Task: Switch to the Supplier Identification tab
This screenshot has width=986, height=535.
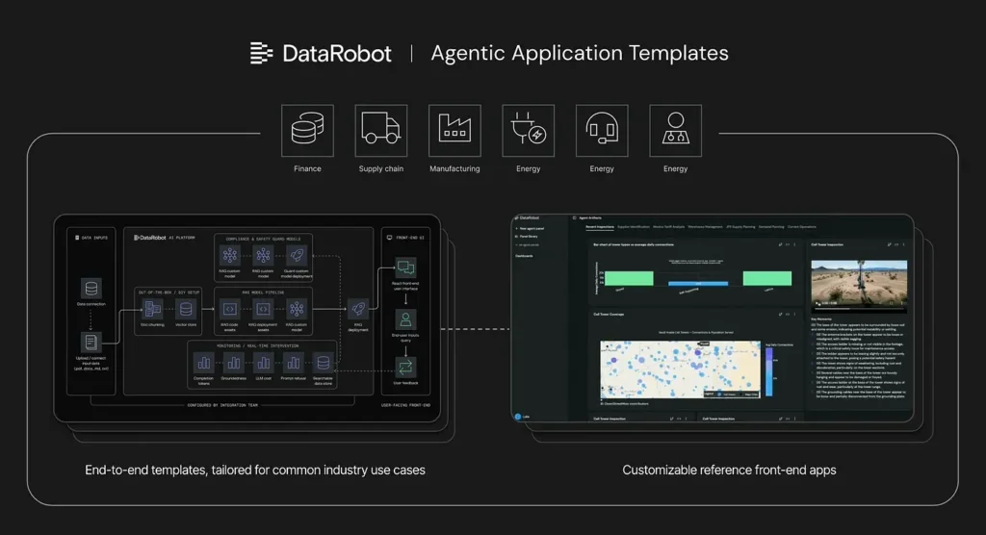Action: 636,227
